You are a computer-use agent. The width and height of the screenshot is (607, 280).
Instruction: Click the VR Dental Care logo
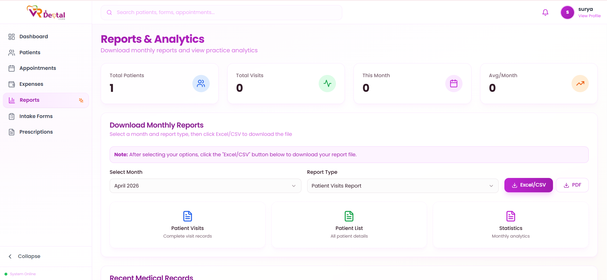point(46,12)
